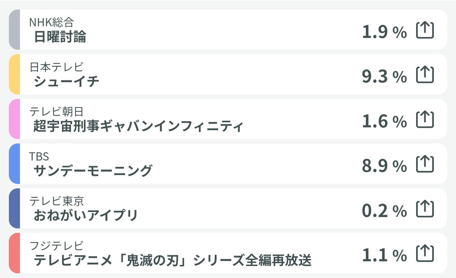
Task: Share the 鬼滅の刃 rebroadcast rating
Action: click(425, 253)
